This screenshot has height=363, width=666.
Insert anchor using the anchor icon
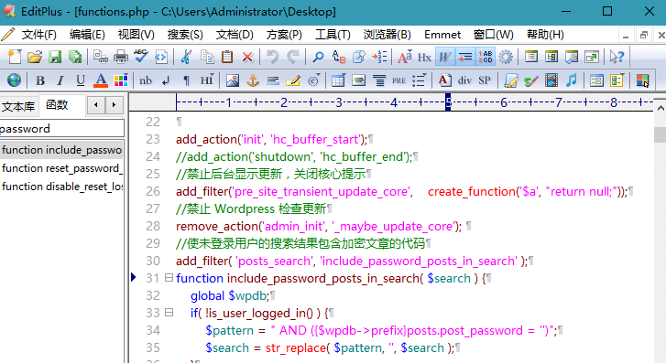[x=253, y=80]
